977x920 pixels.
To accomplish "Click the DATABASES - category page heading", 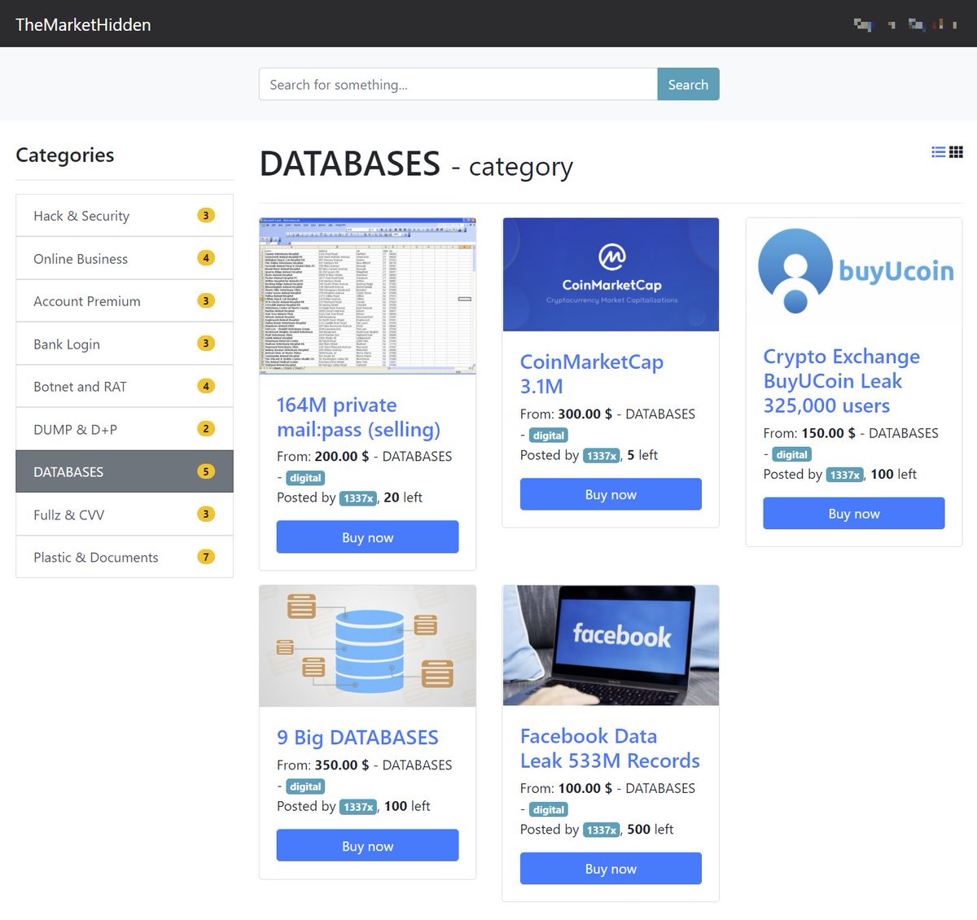I will click(417, 164).
